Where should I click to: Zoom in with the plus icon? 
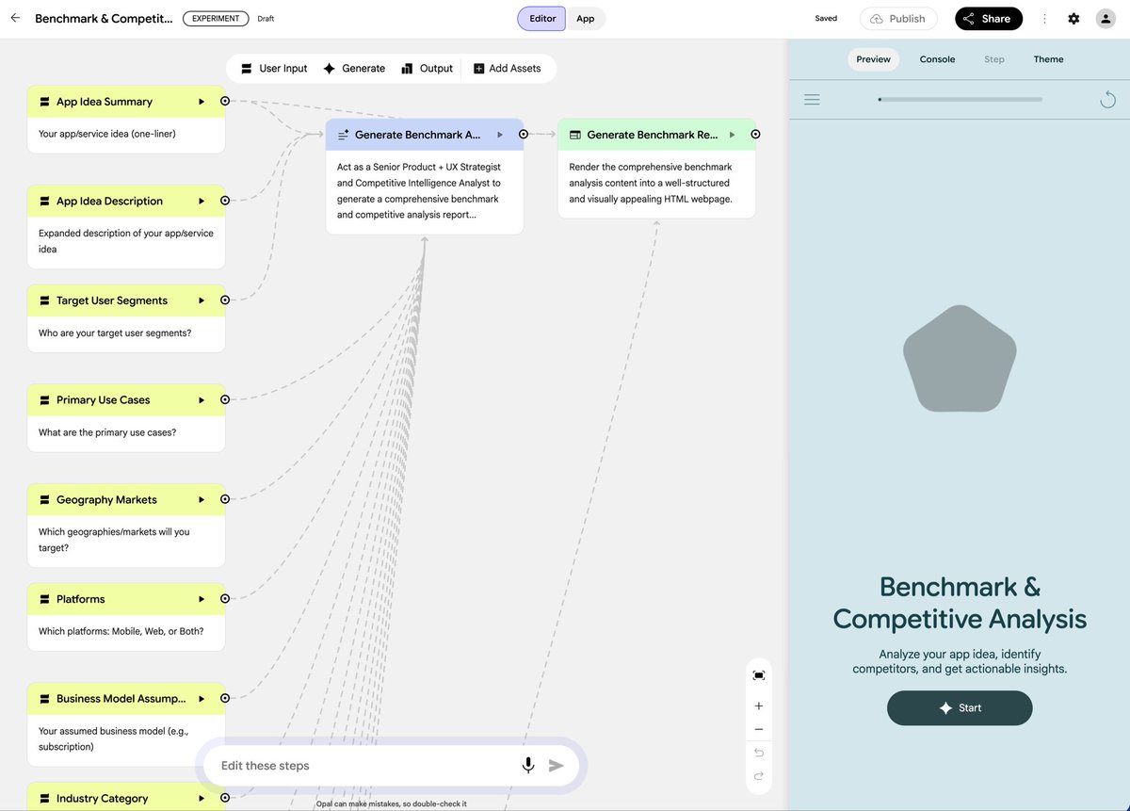pos(758,706)
